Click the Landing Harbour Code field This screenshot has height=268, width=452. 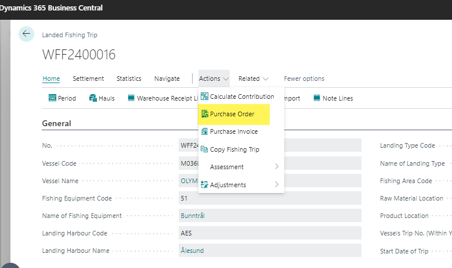point(270,233)
